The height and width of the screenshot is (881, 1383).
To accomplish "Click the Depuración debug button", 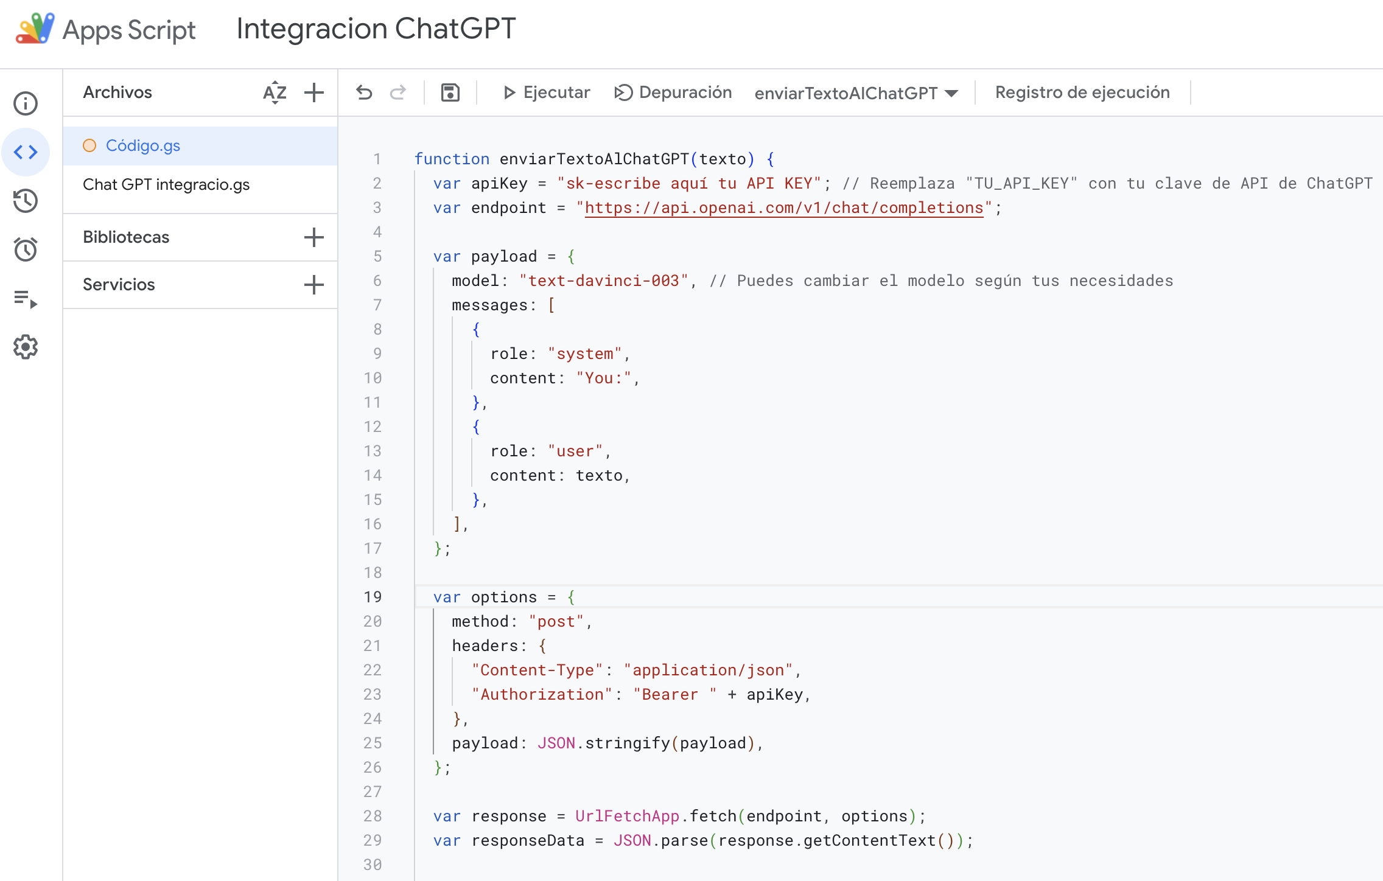I will click(x=673, y=92).
